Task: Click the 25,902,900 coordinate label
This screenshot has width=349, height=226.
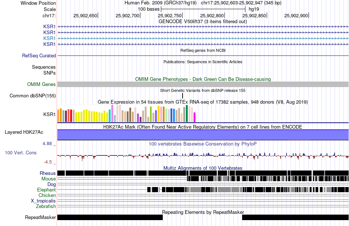Action: (296, 15)
